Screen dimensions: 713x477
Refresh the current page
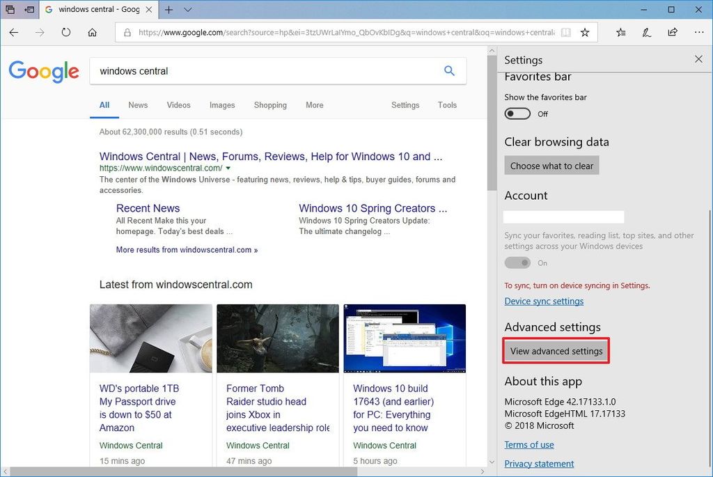click(66, 32)
